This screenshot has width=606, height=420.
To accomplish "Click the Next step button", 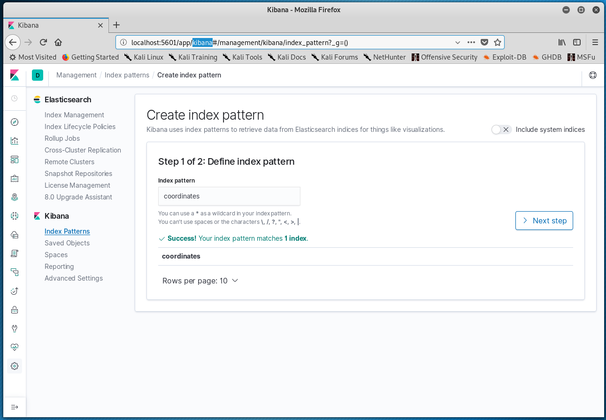I will (544, 221).
